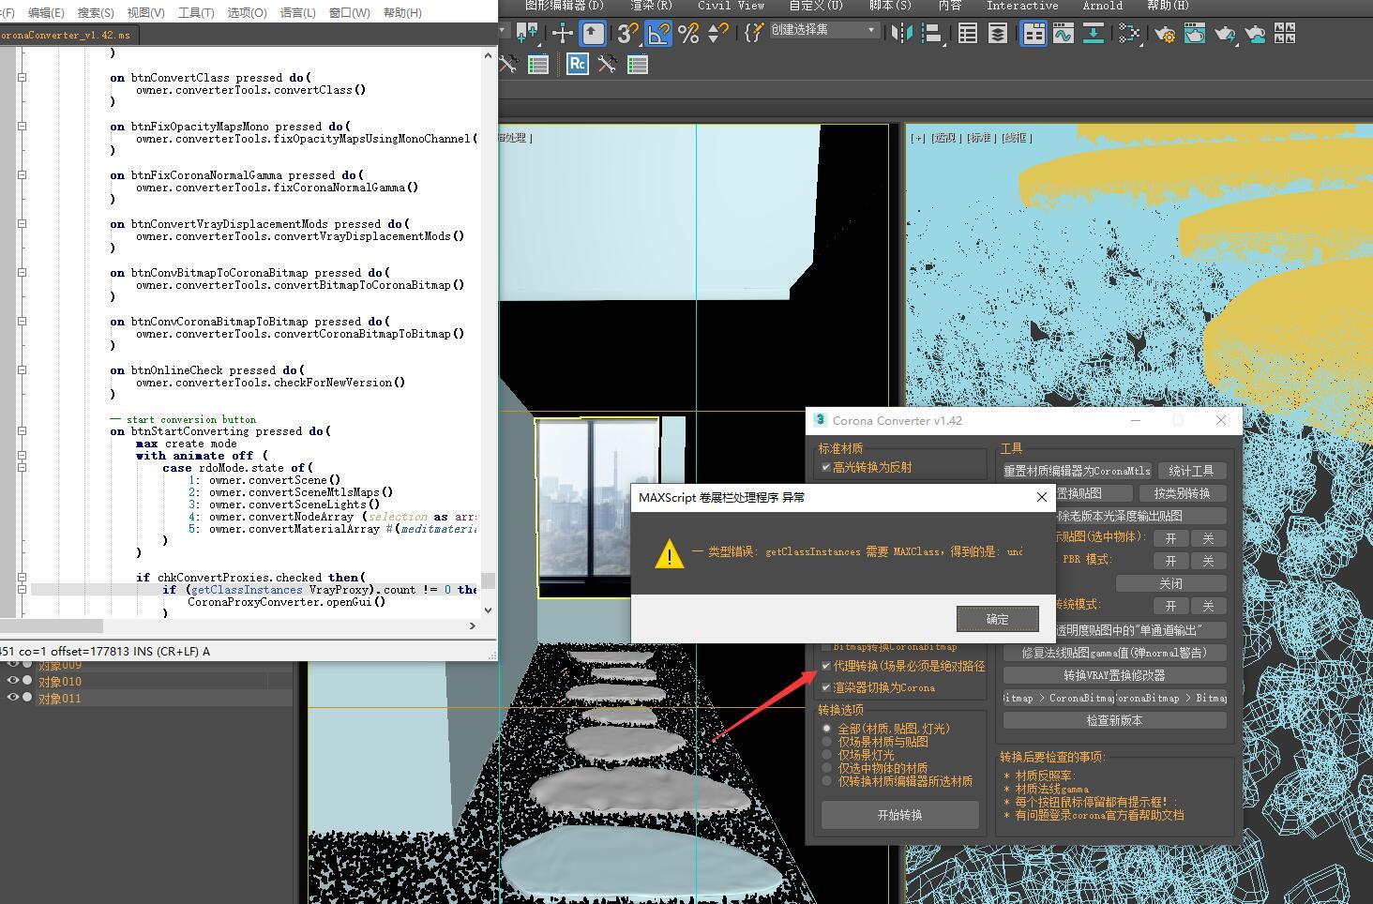Click the Select and Manipulate crosshair icon
Screen dimensions: 1373x904
click(562, 34)
